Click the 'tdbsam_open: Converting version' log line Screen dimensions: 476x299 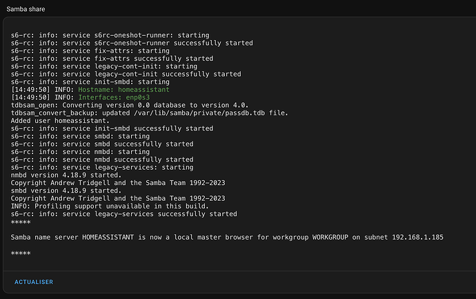(130, 106)
